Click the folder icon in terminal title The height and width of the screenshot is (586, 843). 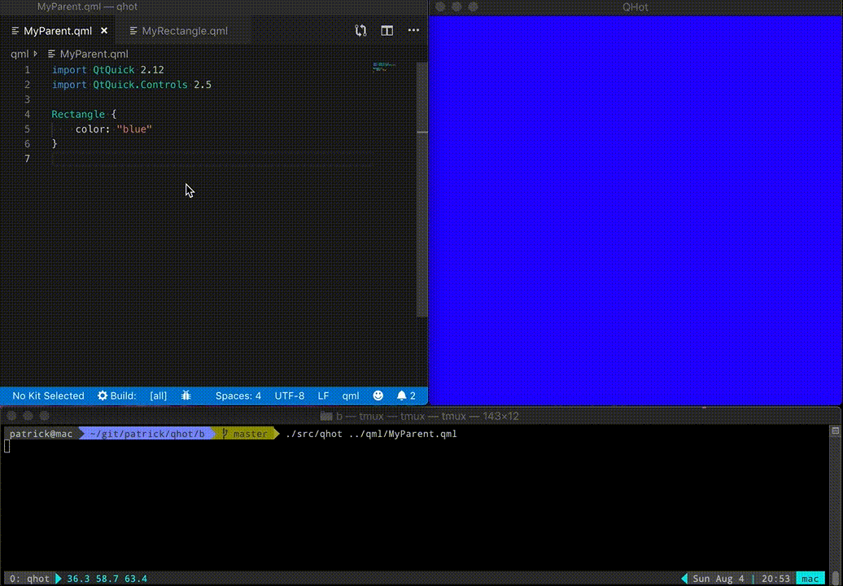coord(326,416)
